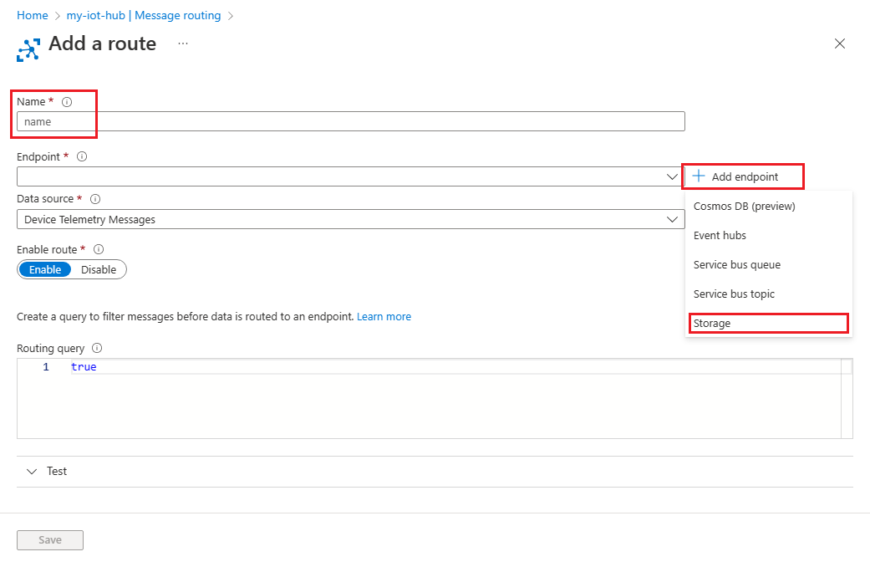870x567 pixels.
Task: Go to Home breadcrumb
Action: (33, 16)
